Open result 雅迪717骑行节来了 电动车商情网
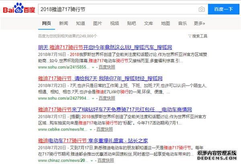This screenshot has width=241, height=164. (x=115, y=110)
